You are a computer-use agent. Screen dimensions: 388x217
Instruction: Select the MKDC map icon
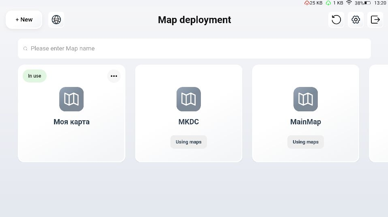click(x=189, y=99)
